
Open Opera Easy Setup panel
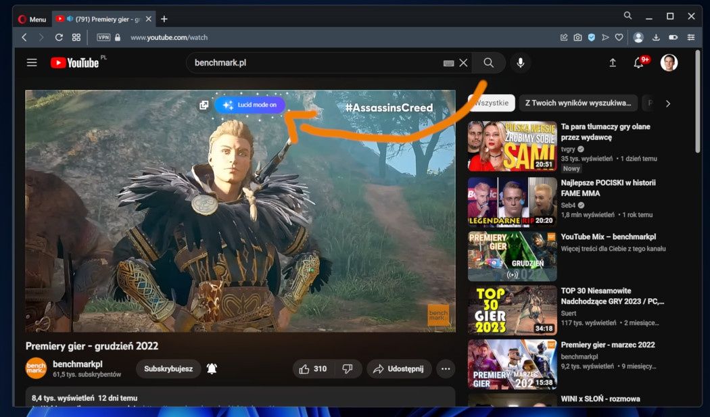pos(691,38)
